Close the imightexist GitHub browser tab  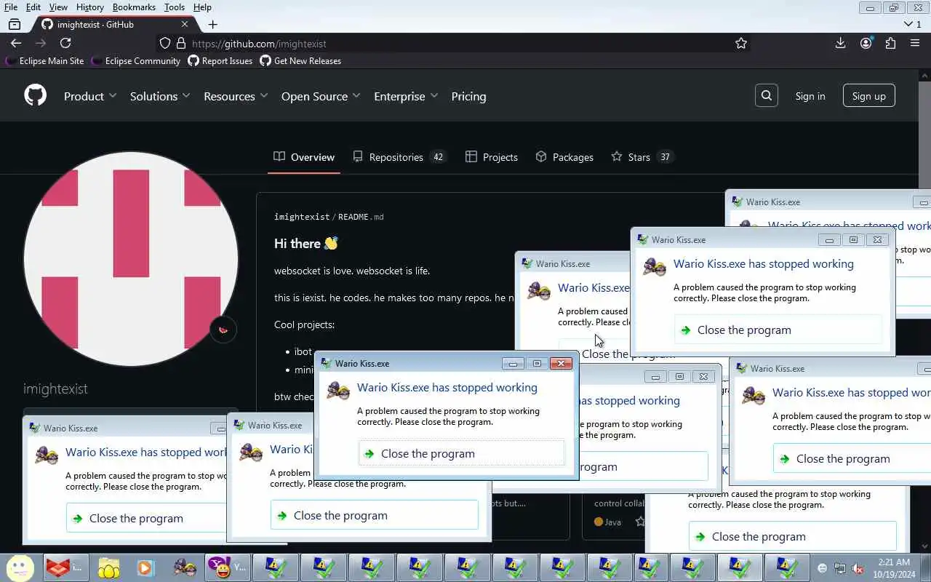pos(185,24)
